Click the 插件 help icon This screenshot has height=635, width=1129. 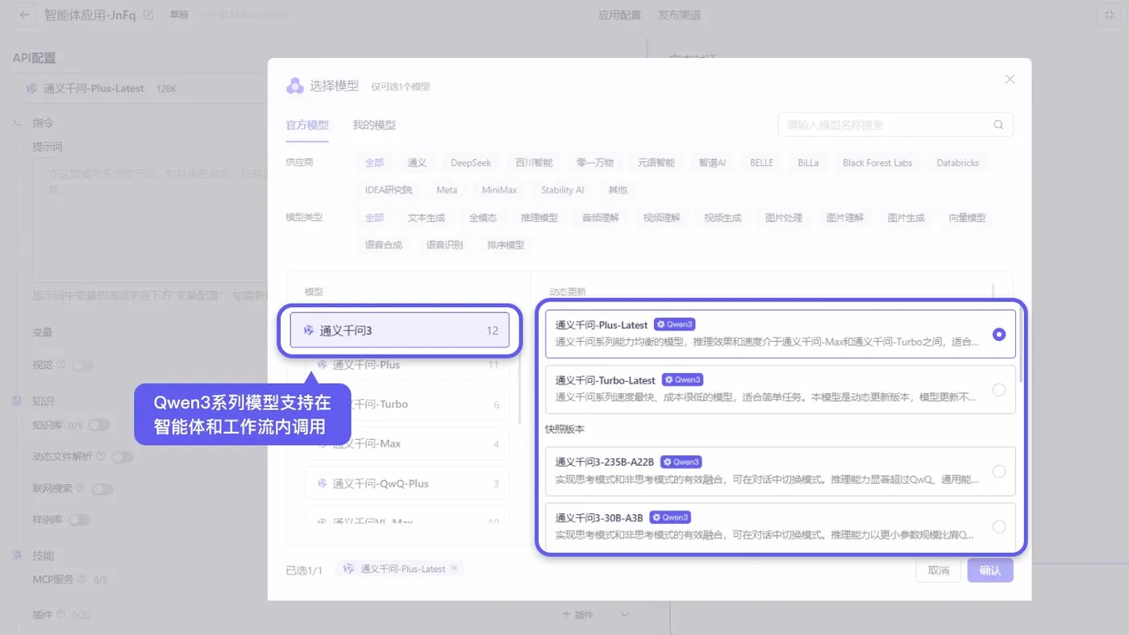(61, 614)
